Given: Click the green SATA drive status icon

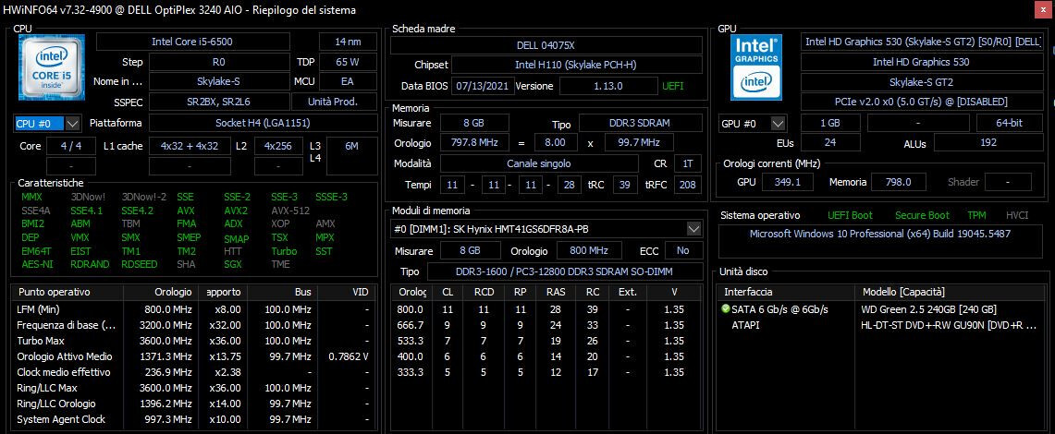Looking at the screenshot, I should 725,309.
